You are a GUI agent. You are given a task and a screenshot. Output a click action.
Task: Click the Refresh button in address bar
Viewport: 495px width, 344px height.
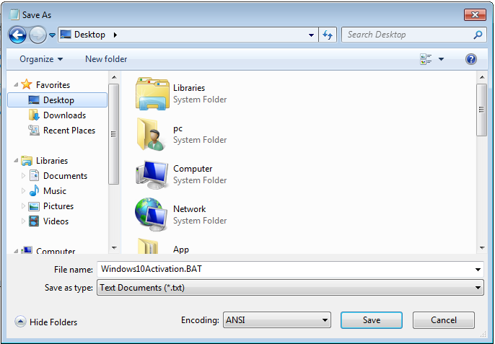click(x=328, y=35)
